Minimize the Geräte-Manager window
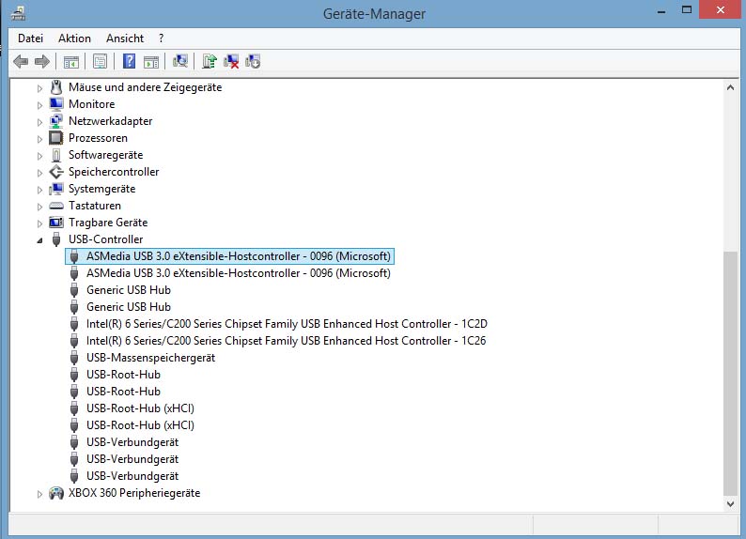This screenshot has height=539, width=746. point(661,10)
